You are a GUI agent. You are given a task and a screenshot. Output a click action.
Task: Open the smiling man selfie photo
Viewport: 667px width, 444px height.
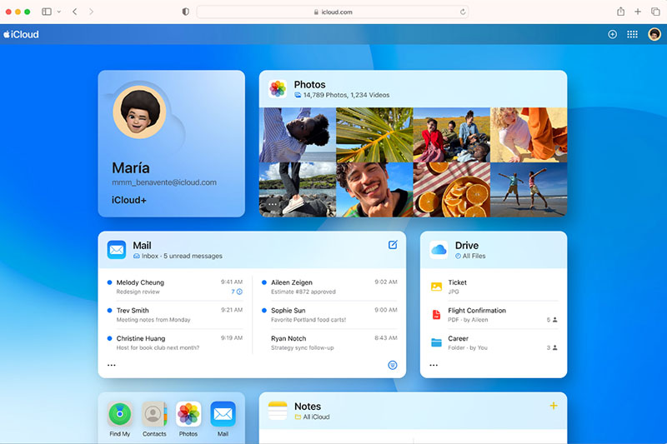374,189
